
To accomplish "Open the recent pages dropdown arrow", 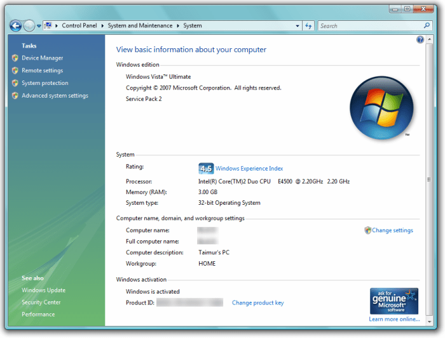I will (x=39, y=26).
